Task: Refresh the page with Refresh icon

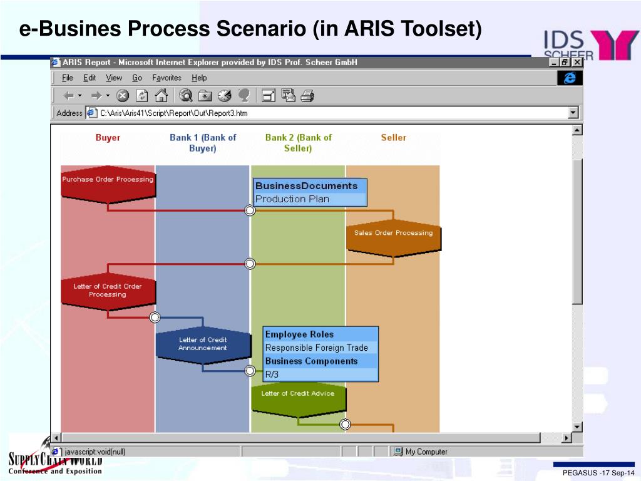Action: click(x=142, y=96)
